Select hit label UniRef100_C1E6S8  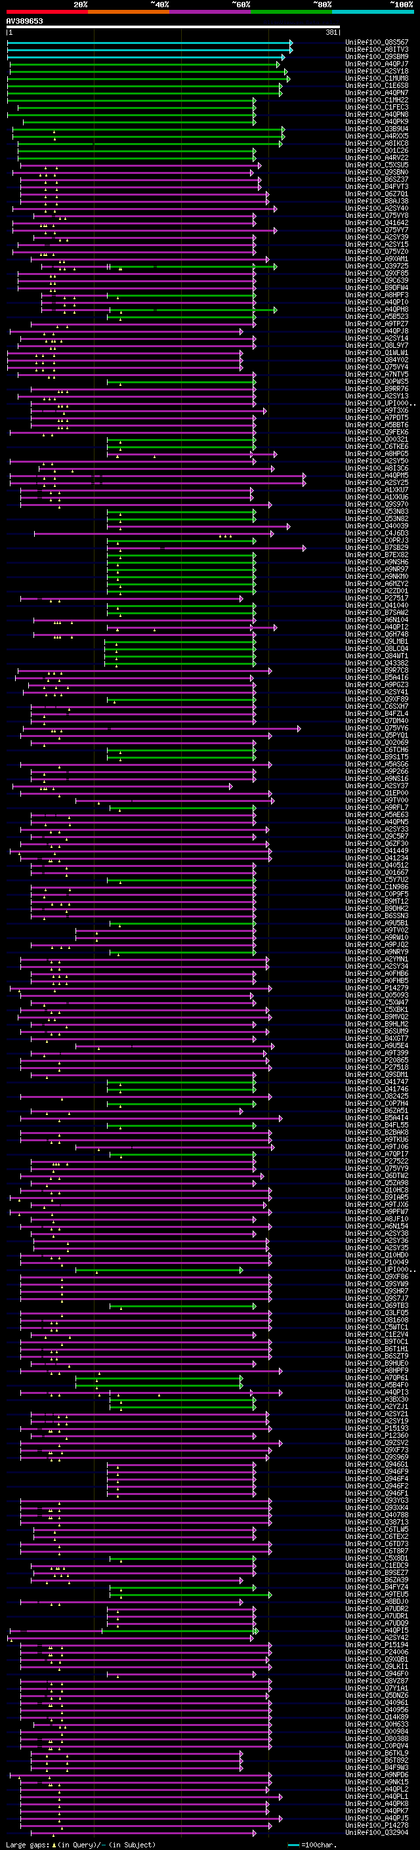tap(376, 85)
